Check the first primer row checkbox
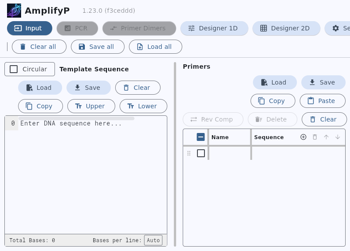Screen dimensions: 350x251 click(201, 153)
